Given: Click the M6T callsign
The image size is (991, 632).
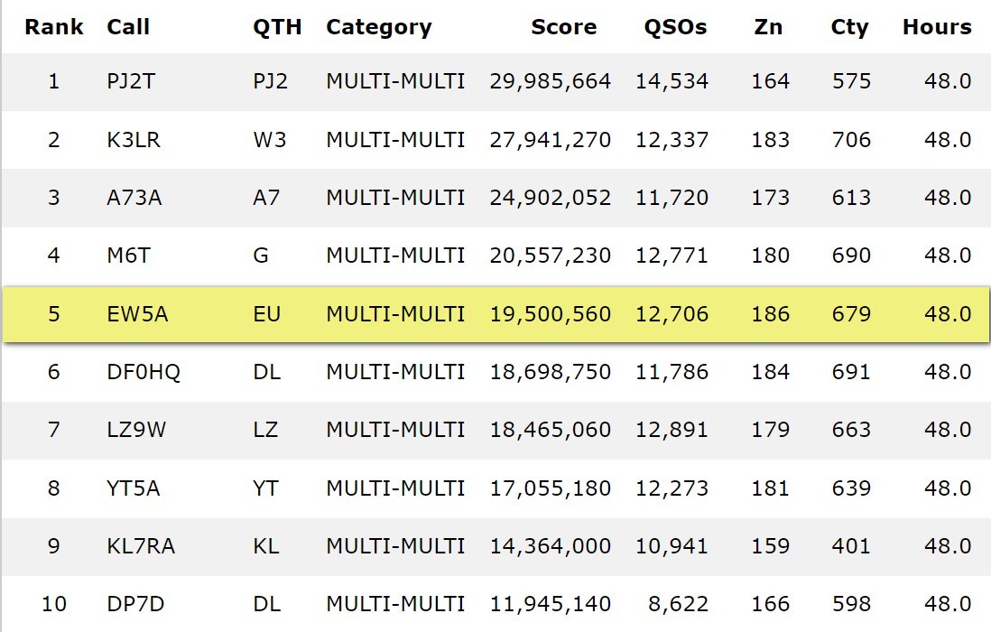Looking at the screenshot, I should click(x=128, y=256).
